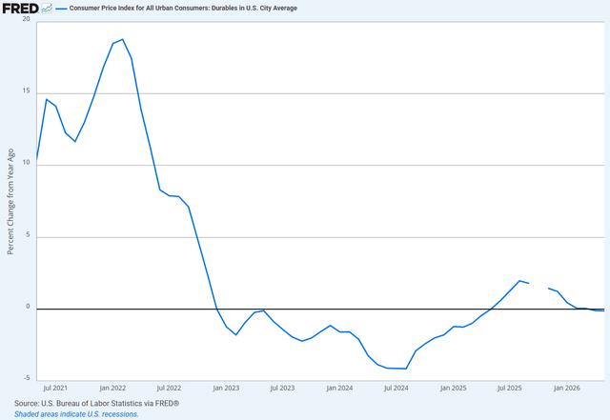Click the 'Percent Change from Year Ago' axis label
Screen dimensions: 610x420
click(x=10, y=202)
